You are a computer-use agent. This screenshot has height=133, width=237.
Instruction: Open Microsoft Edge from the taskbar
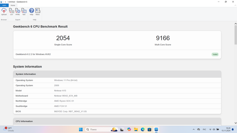(142, 129)
